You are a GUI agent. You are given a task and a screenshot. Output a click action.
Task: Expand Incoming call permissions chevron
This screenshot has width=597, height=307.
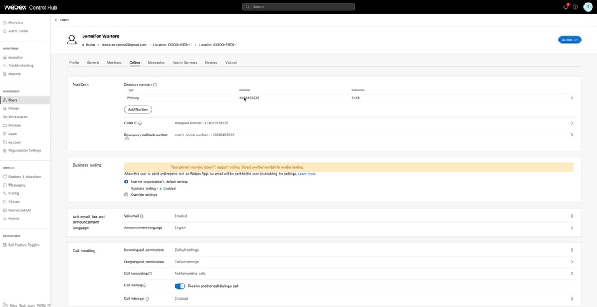coord(571,250)
